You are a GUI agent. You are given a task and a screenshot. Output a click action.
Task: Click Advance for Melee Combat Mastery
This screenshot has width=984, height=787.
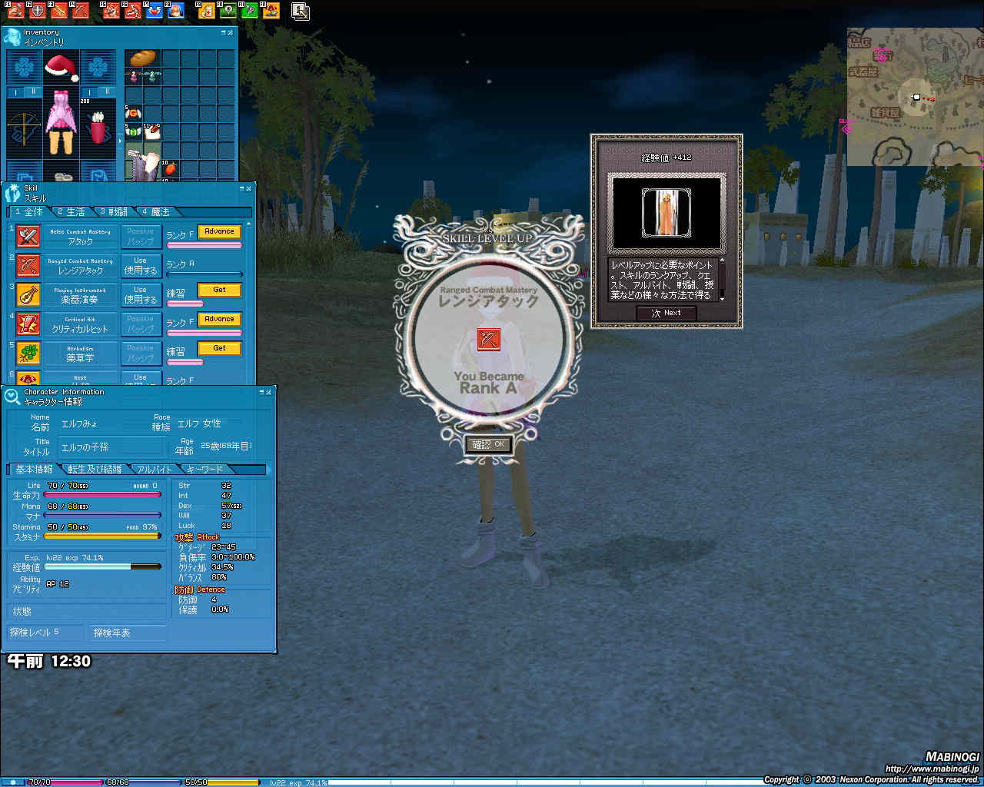[219, 231]
